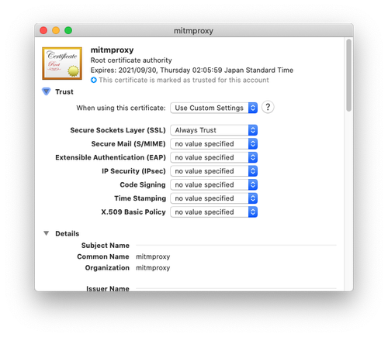Collapse the Details section triangle
Screen dimensions: 388x337
tap(47, 233)
